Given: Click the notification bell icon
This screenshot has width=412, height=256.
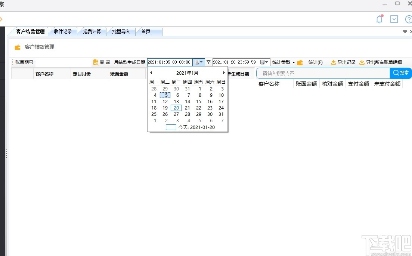Looking at the screenshot, I should (379, 19).
